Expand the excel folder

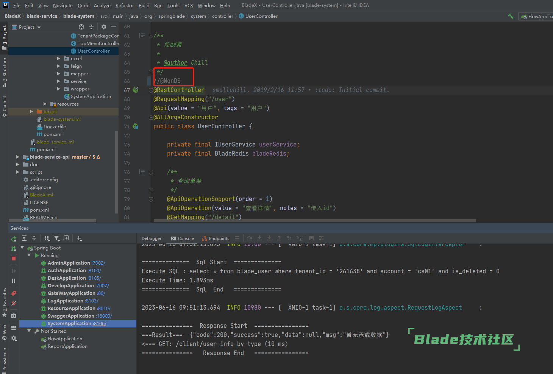(59, 58)
